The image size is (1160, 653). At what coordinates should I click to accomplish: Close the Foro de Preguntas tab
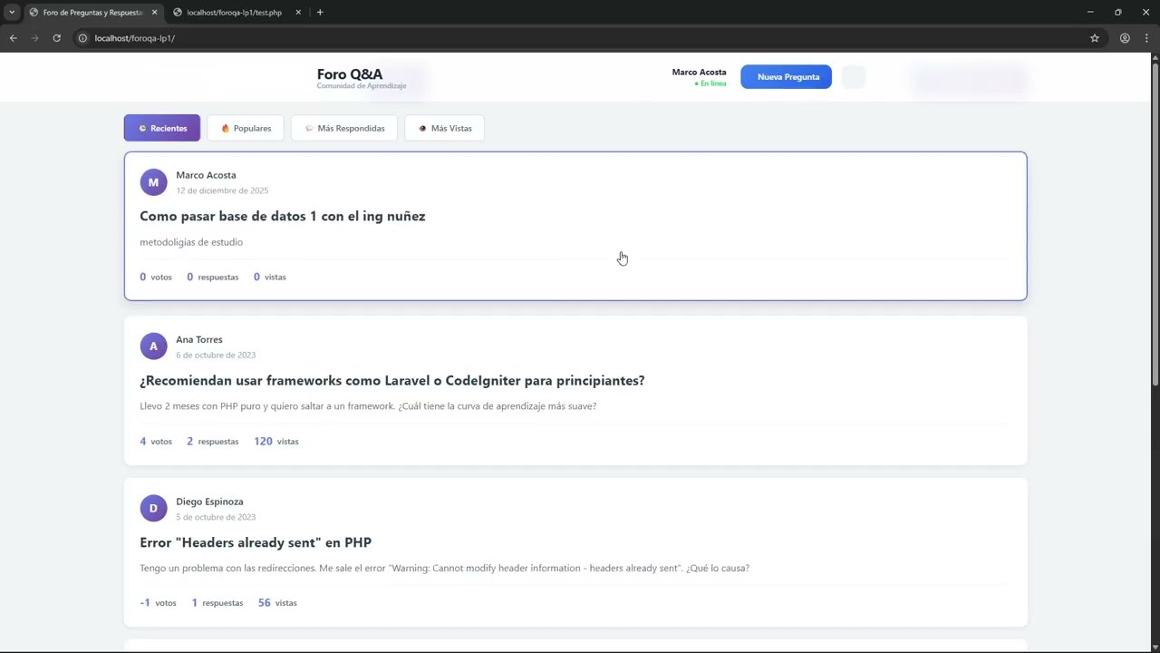click(154, 12)
